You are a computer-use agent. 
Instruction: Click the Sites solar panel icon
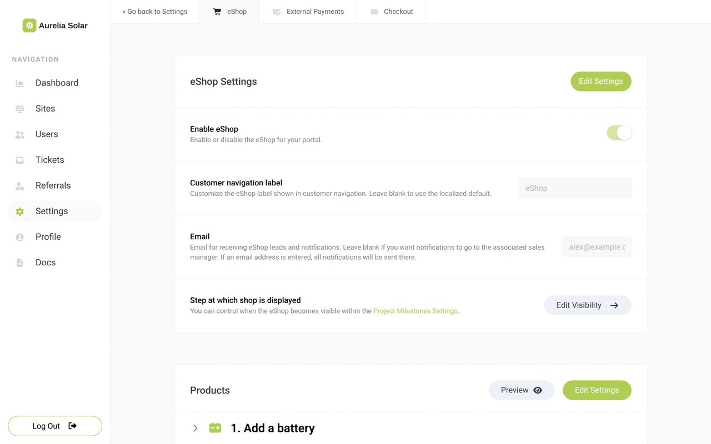[20, 109]
